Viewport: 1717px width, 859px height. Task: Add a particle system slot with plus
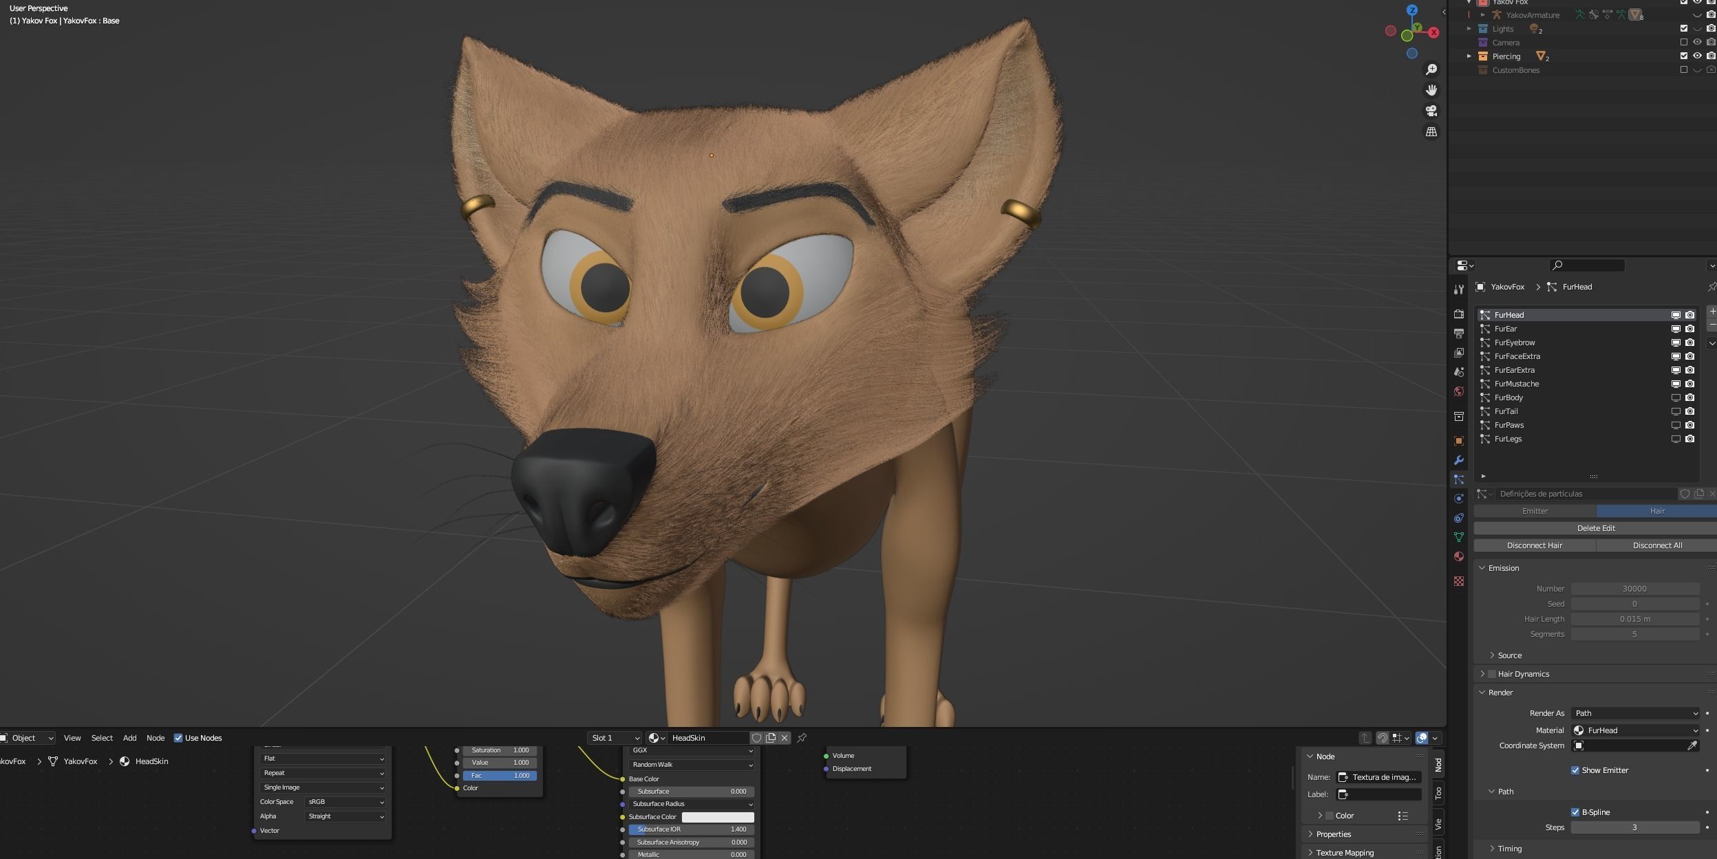pyautogui.click(x=1711, y=312)
